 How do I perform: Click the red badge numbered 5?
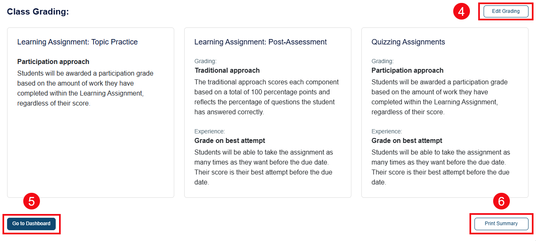pos(32,201)
